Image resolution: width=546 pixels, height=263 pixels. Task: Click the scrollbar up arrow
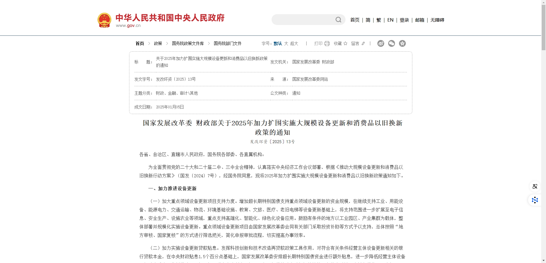pos(543,2)
